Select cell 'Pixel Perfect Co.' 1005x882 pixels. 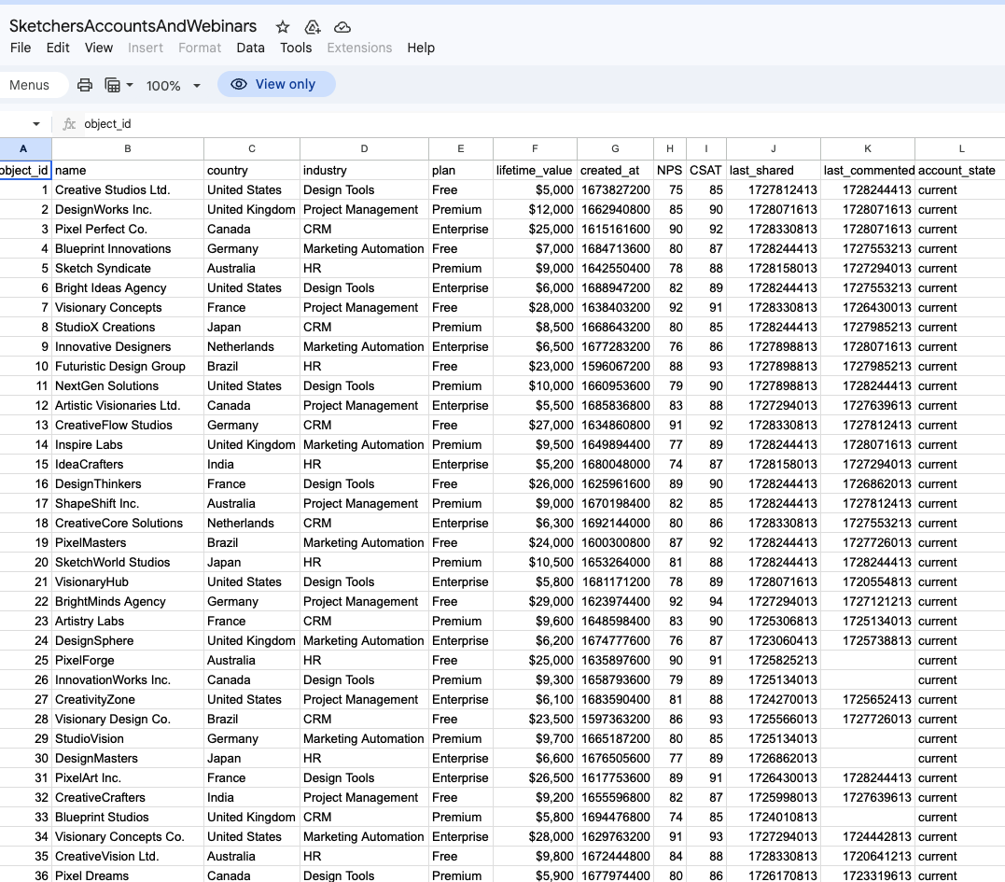128,230
